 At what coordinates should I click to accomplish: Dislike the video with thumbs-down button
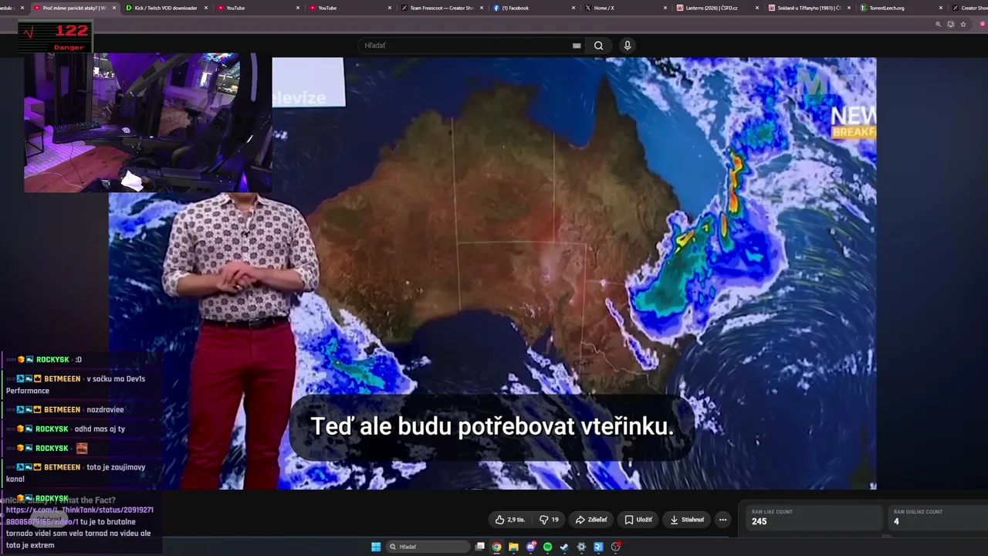coord(549,520)
